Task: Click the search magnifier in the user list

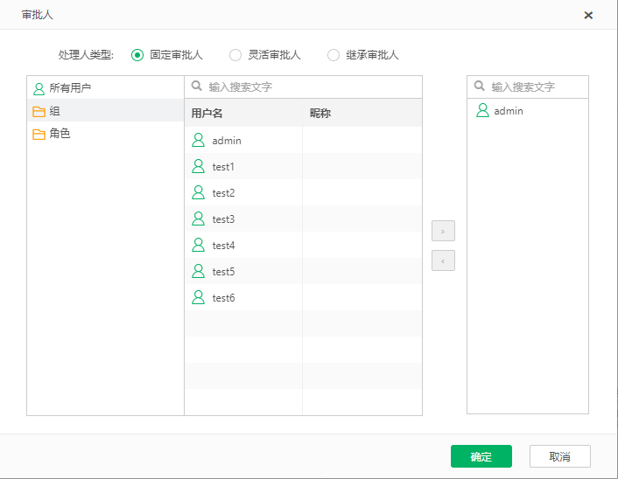Action: tap(196, 86)
